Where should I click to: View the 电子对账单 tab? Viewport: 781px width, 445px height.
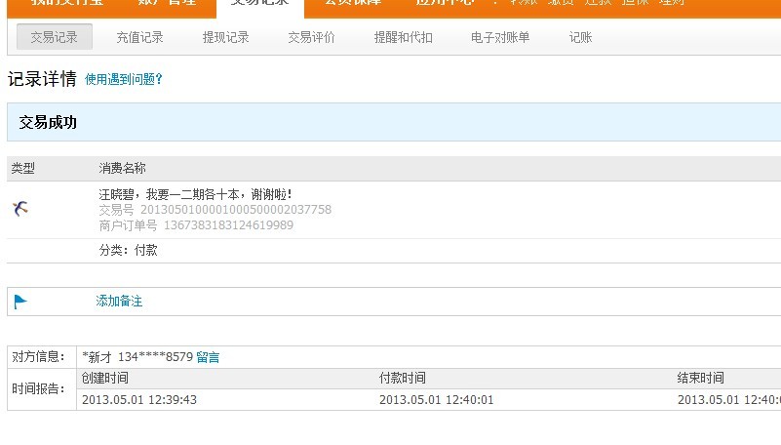(x=500, y=37)
